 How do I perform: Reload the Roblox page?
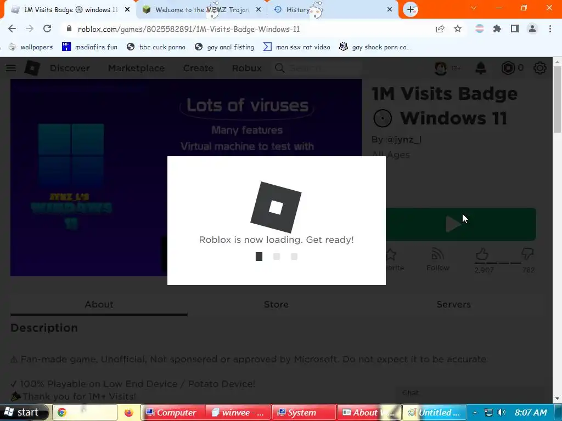pyautogui.click(x=47, y=29)
